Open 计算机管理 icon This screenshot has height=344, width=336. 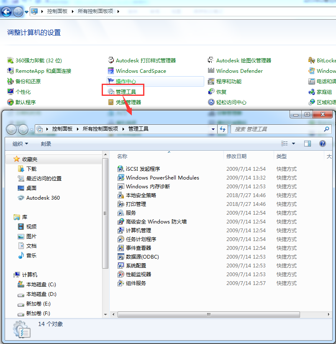tap(121, 230)
